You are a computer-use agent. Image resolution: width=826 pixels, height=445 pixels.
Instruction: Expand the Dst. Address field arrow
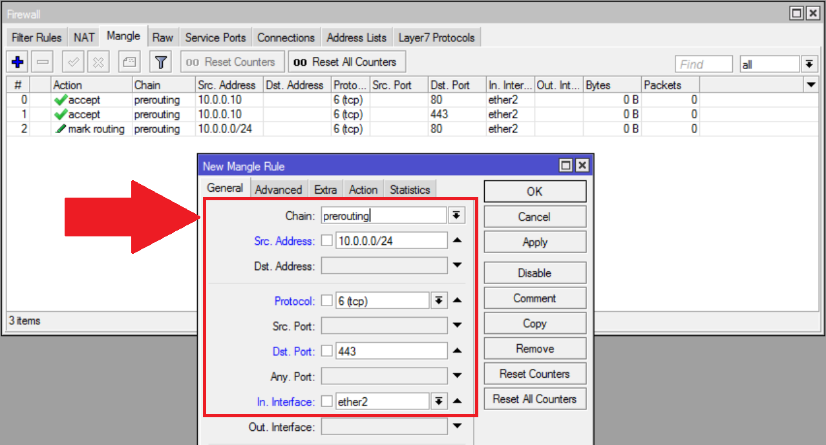[x=458, y=265]
